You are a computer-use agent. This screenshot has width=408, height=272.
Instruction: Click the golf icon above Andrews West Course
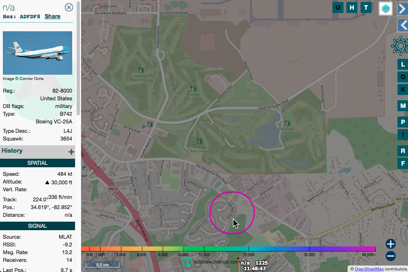[141, 70]
